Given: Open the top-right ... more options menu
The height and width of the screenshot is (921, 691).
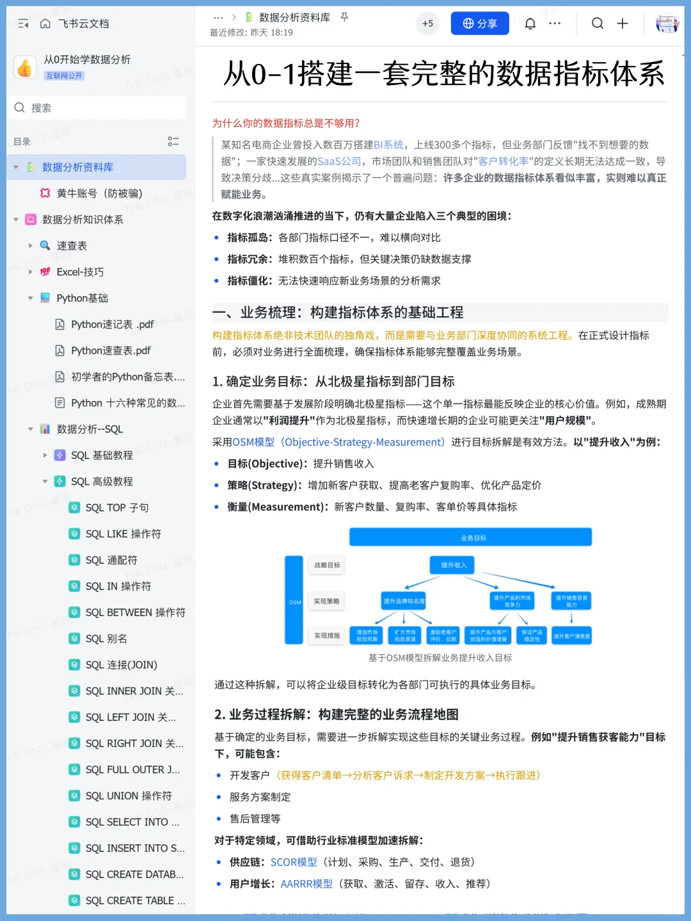Looking at the screenshot, I should 555,23.
